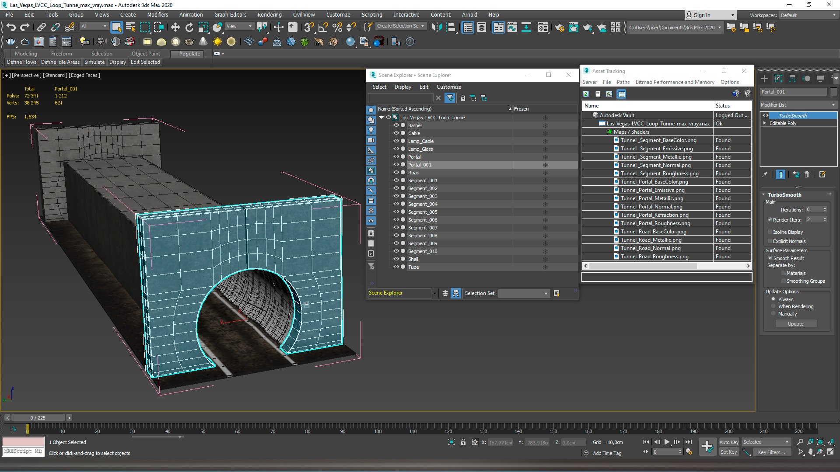Open the Rendering menu

269,14
